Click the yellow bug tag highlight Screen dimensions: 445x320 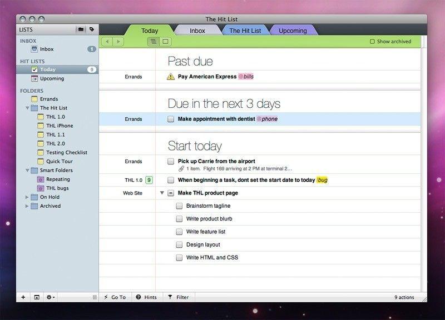(x=322, y=180)
